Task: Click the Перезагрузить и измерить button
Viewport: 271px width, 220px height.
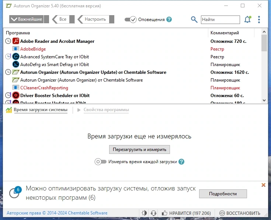Action: (139, 149)
